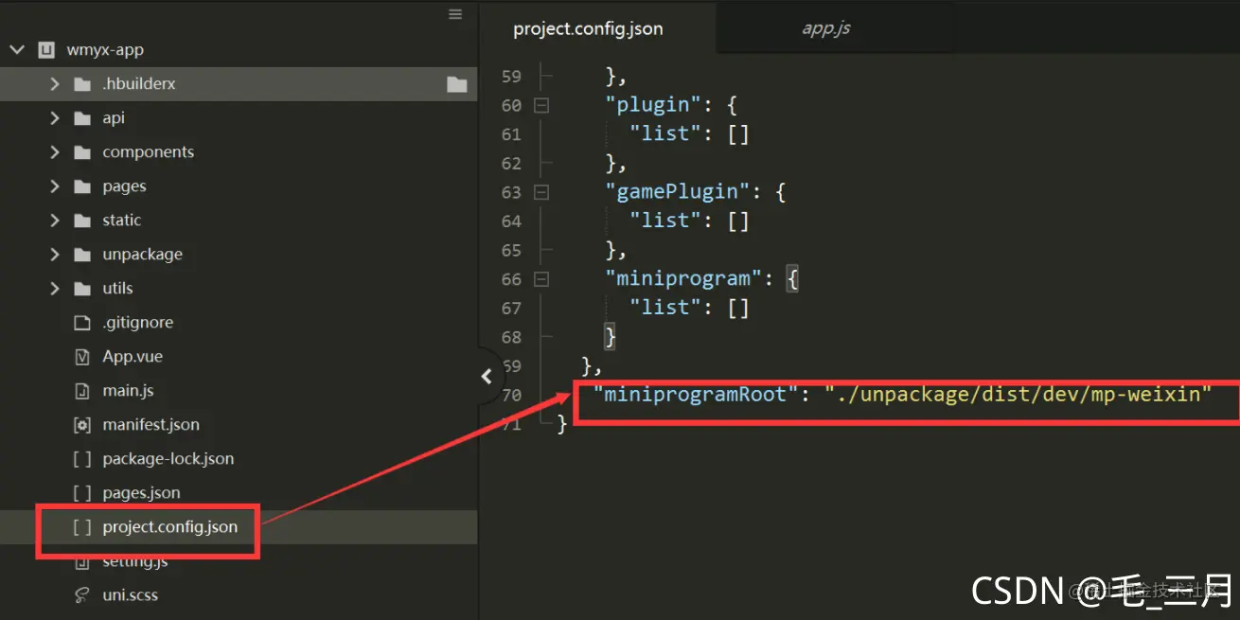Expand the components folder chevron
Image resolution: width=1240 pixels, height=620 pixels.
click(54, 152)
